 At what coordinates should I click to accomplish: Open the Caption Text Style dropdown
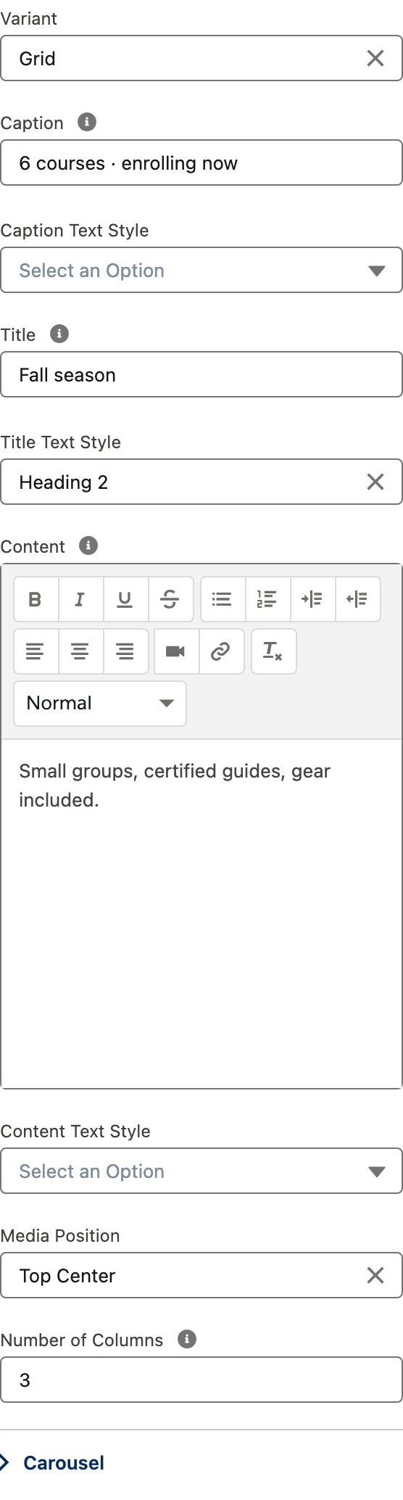(x=201, y=270)
